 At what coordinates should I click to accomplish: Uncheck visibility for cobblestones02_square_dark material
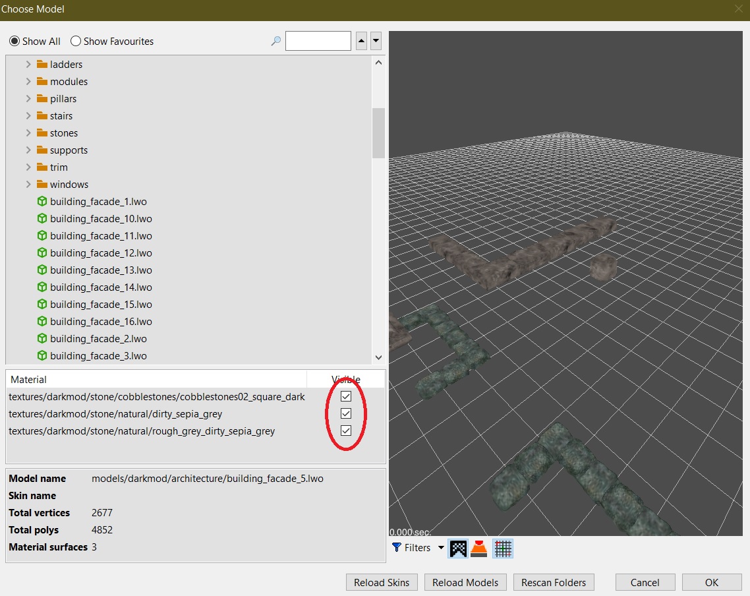click(x=346, y=397)
